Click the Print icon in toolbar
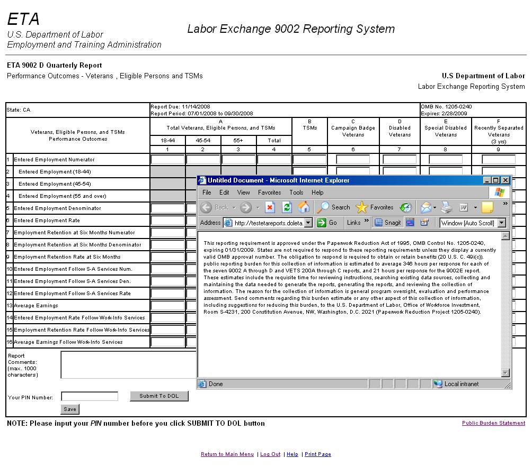The width and height of the screenshot is (532, 467). click(446, 207)
